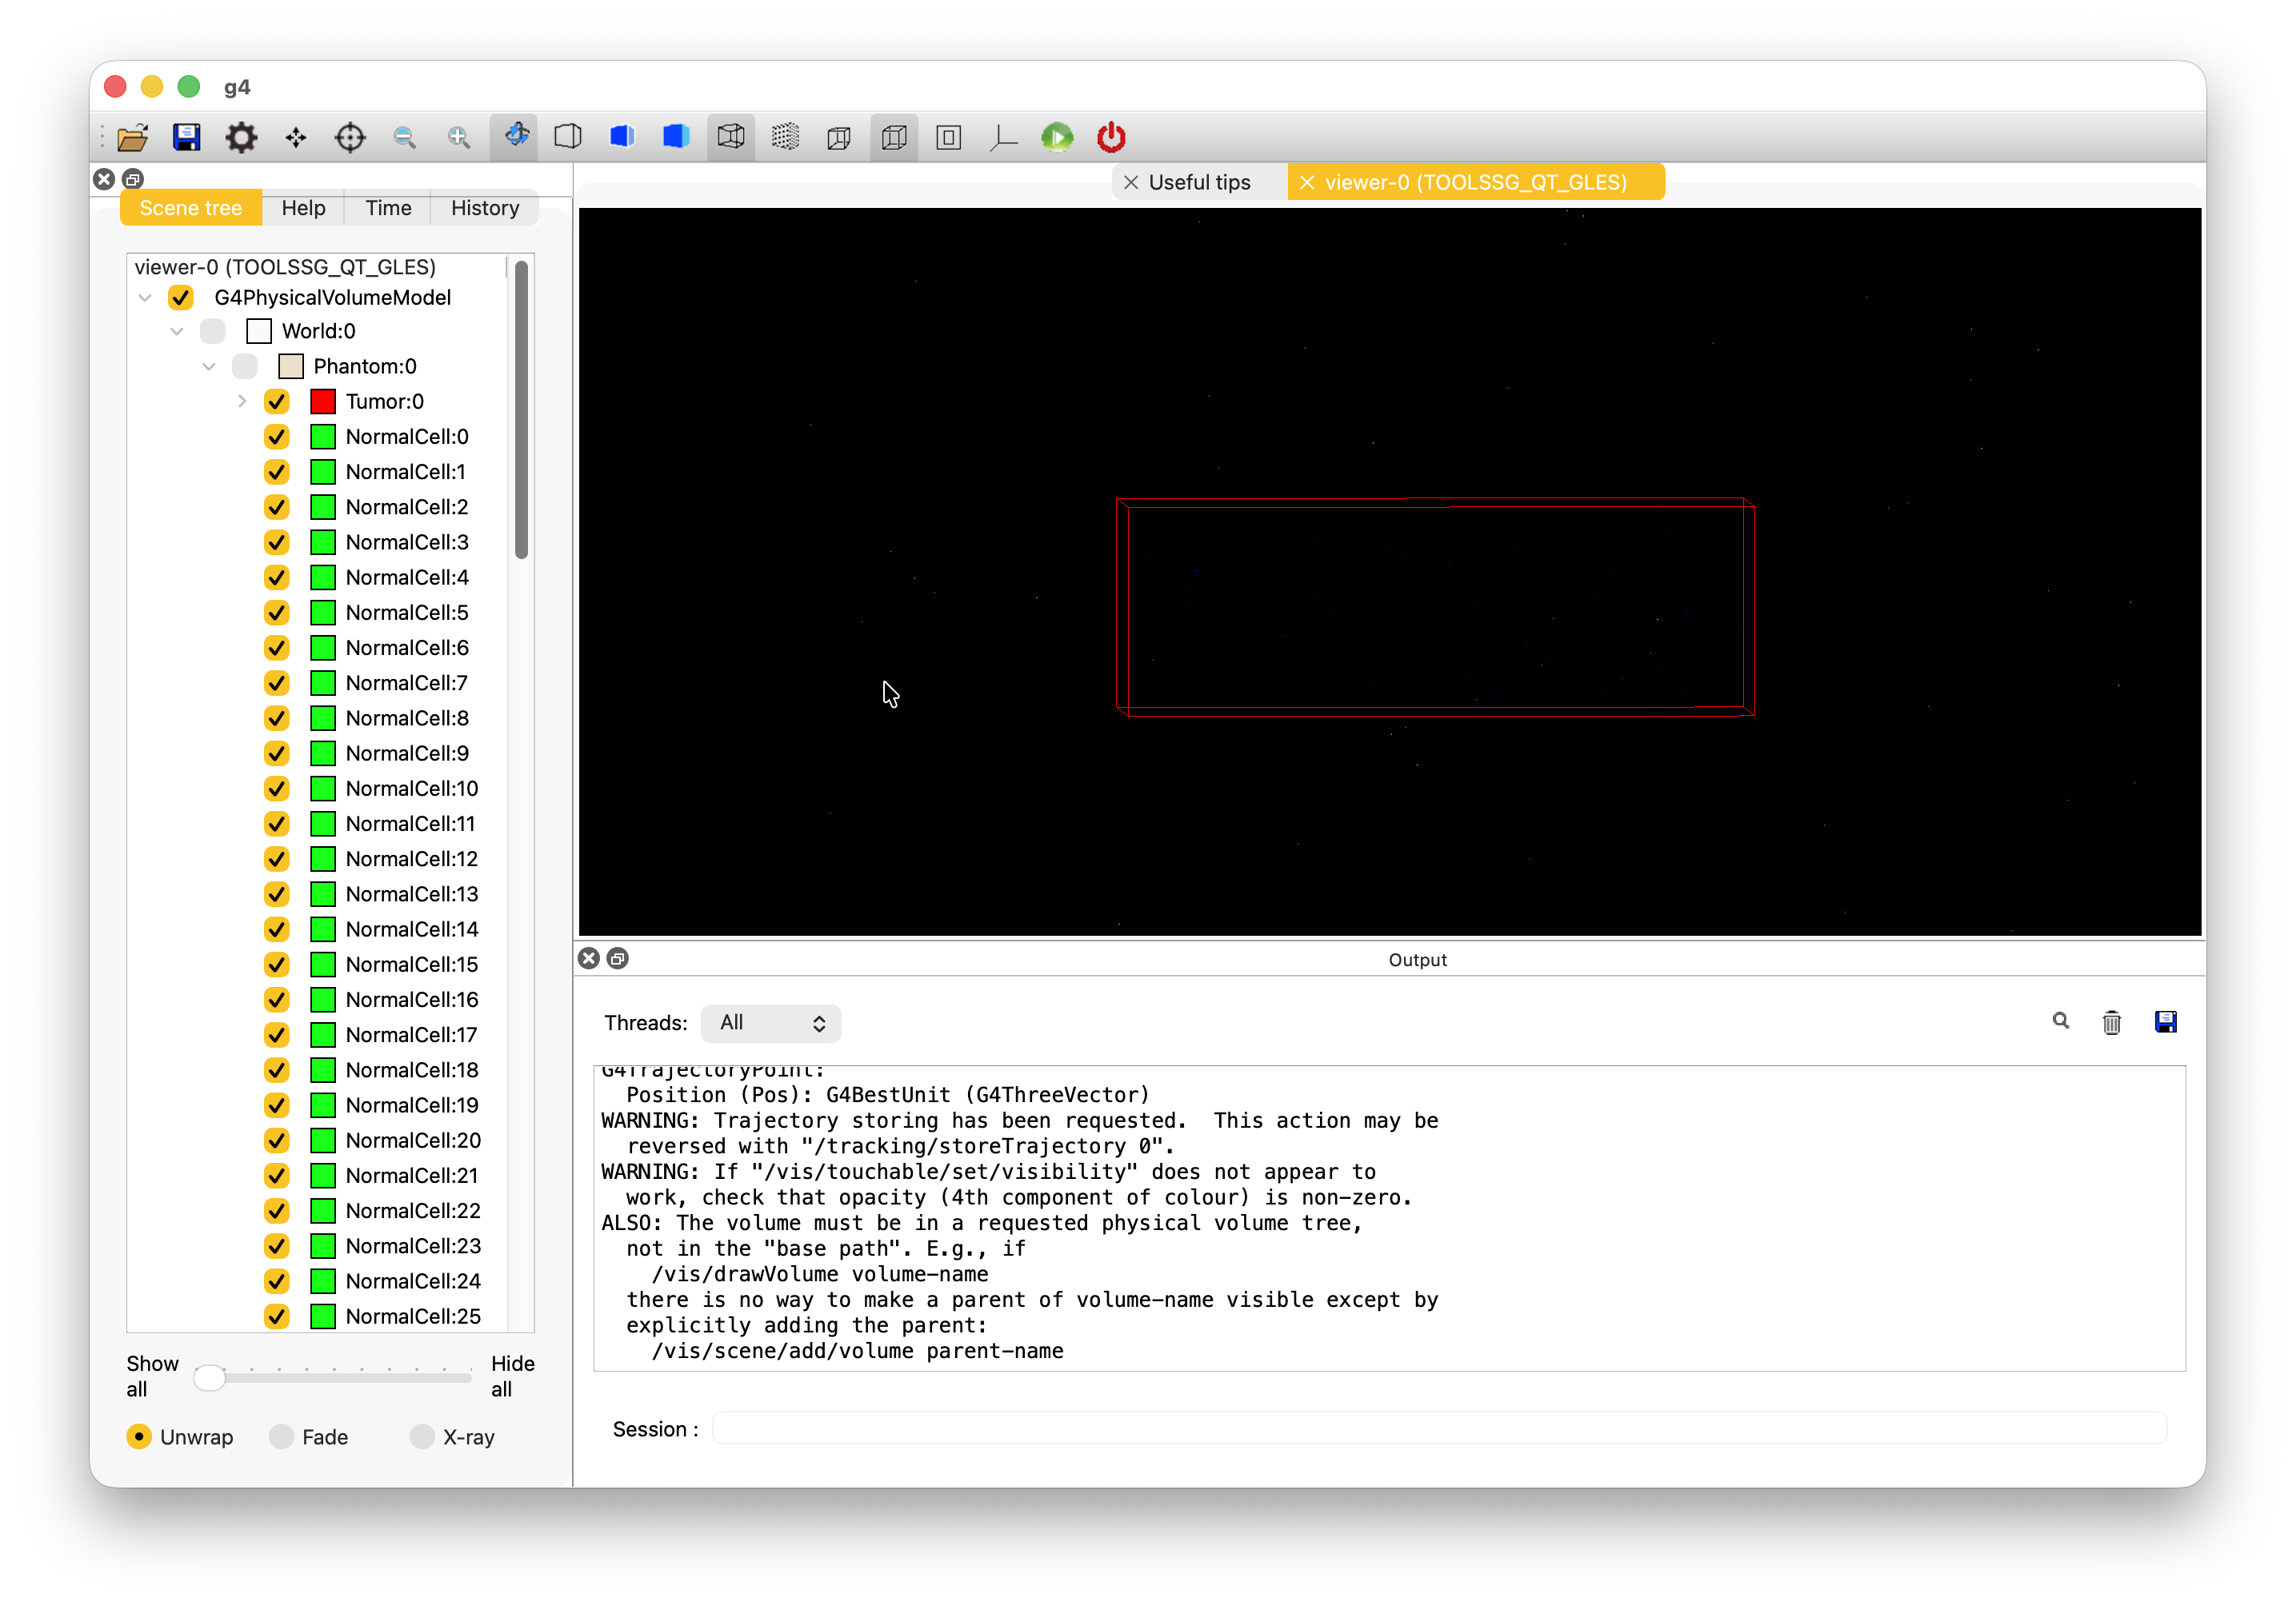
Task: Select the viewer-0 (TOOLSSG_QT_GLES) tab
Action: pyautogui.click(x=1475, y=182)
